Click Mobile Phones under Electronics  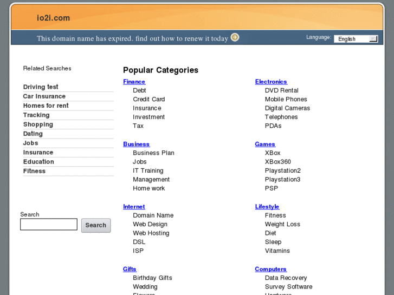(286, 99)
